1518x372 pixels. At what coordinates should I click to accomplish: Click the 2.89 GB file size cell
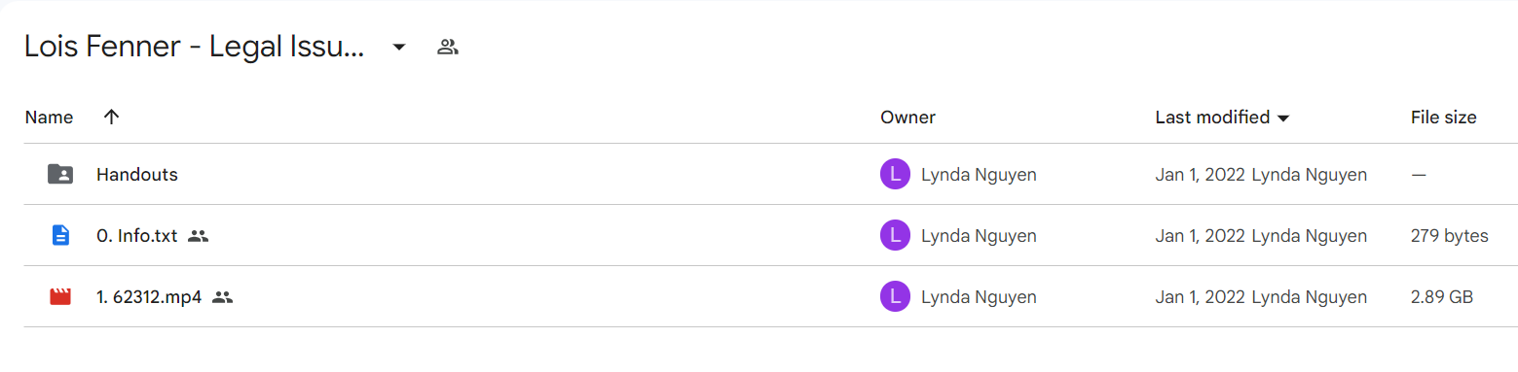click(x=1441, y=297)
